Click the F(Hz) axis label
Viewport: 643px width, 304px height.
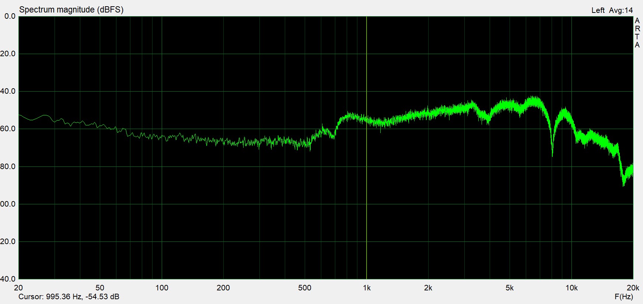[623, 297]
